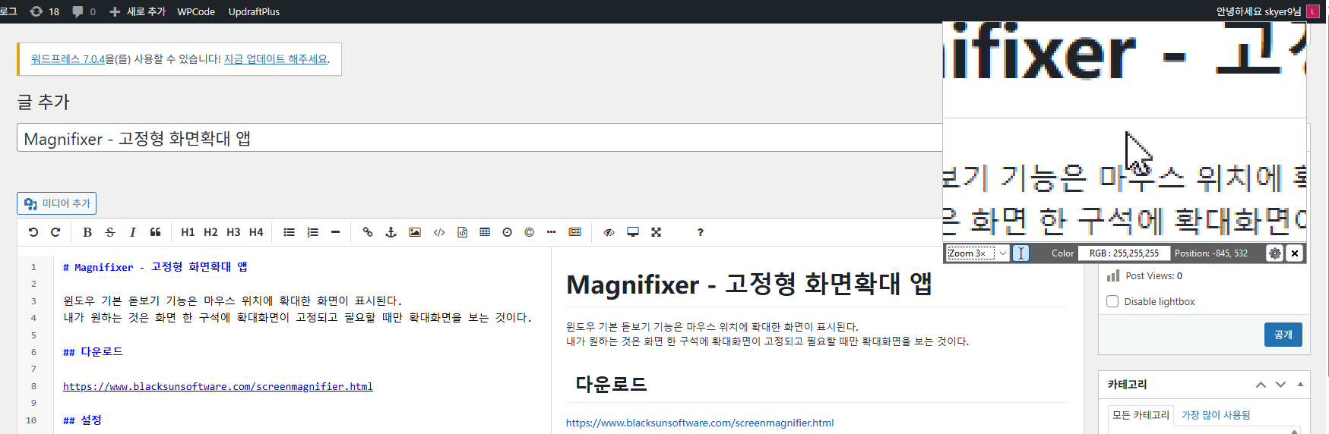
Task: Open the 워드프레스 7.0.4 link
Action: (x=68, y=59)
